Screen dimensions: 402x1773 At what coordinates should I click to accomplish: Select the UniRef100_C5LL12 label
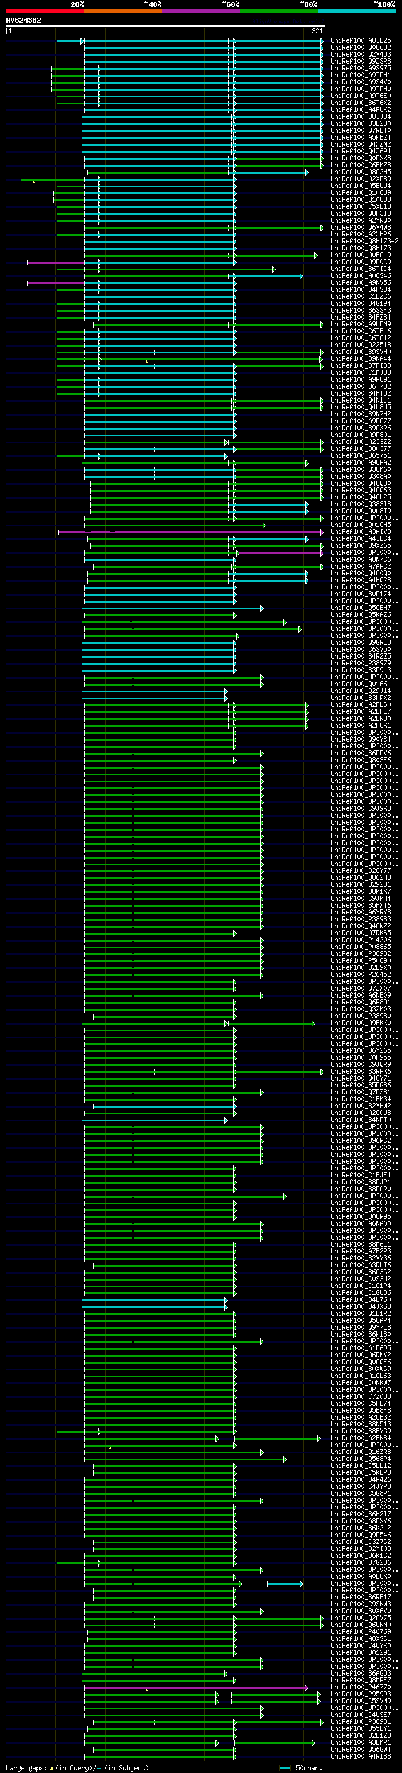[361, 1466]
